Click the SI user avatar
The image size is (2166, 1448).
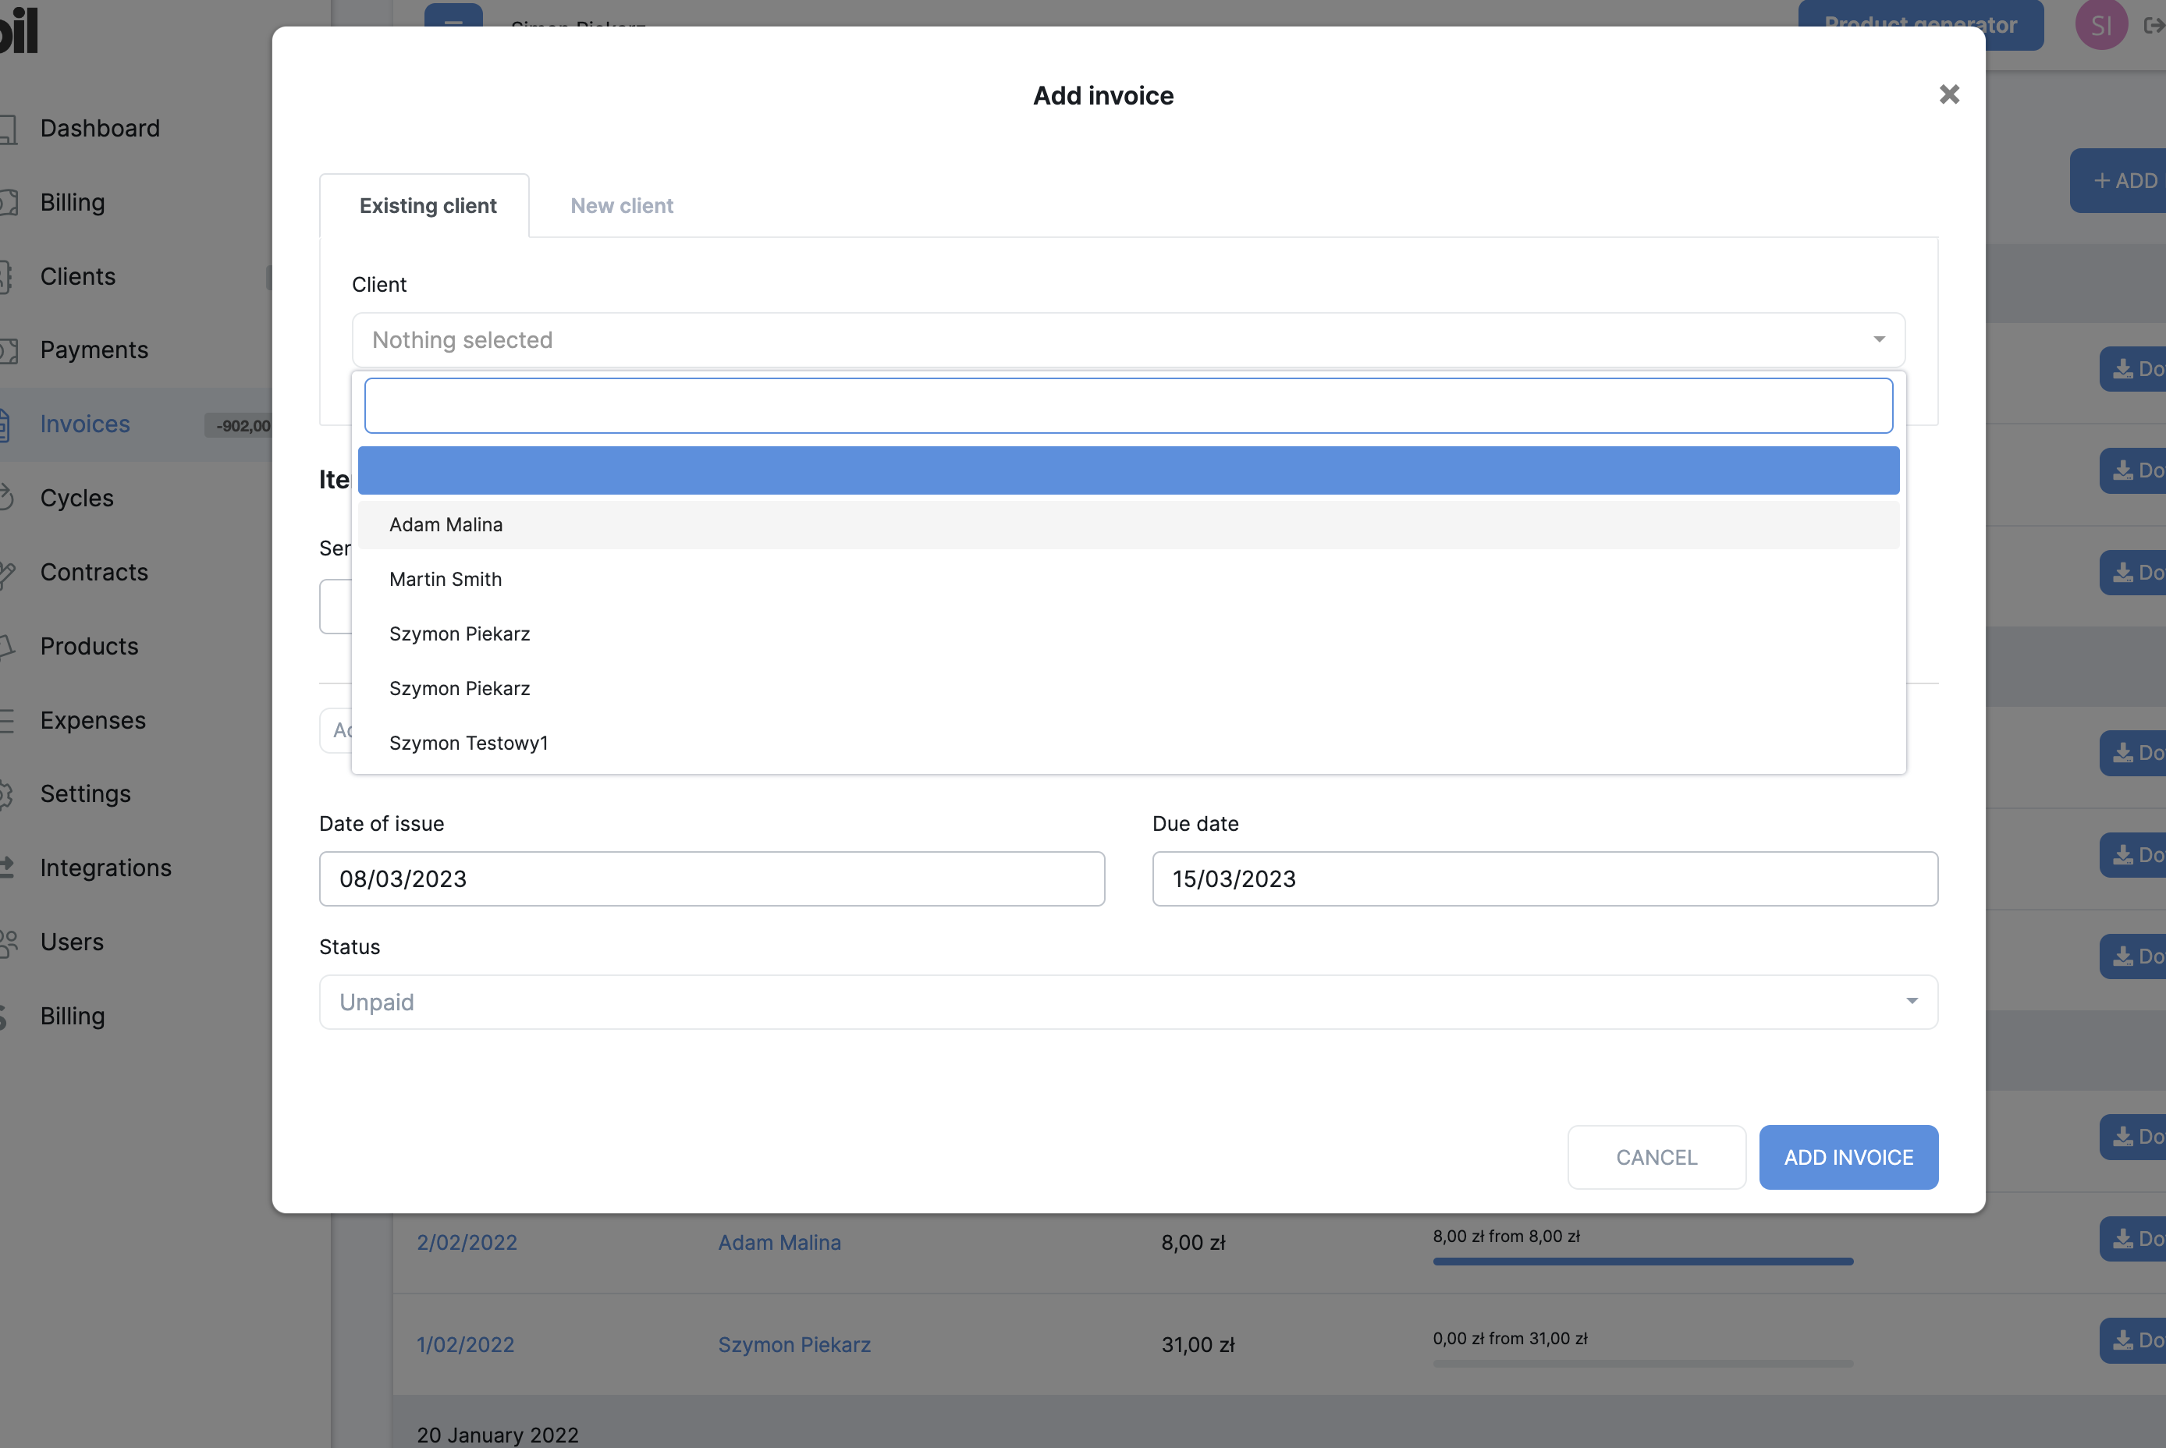coord(2100,25)
